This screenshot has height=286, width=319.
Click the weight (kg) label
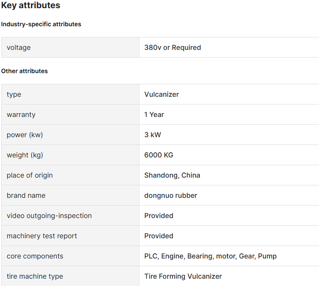coord(25,155)
